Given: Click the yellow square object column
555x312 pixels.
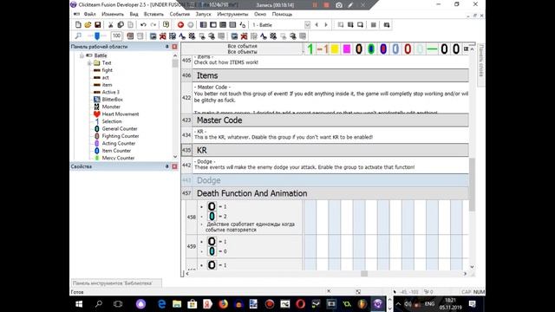Looking at the screenshot, I should [335, 49].
